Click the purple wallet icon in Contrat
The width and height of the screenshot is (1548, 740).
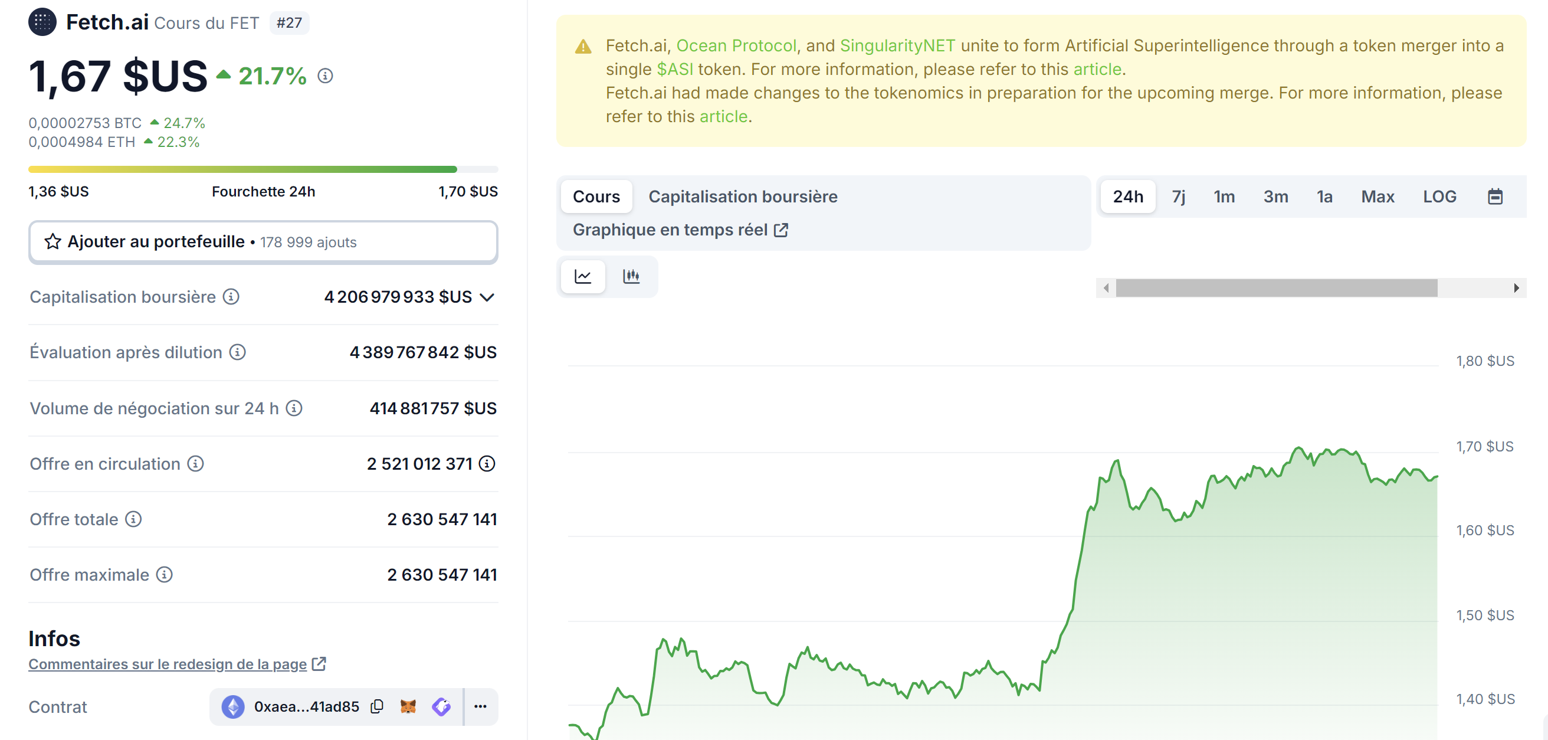point(442,706)
